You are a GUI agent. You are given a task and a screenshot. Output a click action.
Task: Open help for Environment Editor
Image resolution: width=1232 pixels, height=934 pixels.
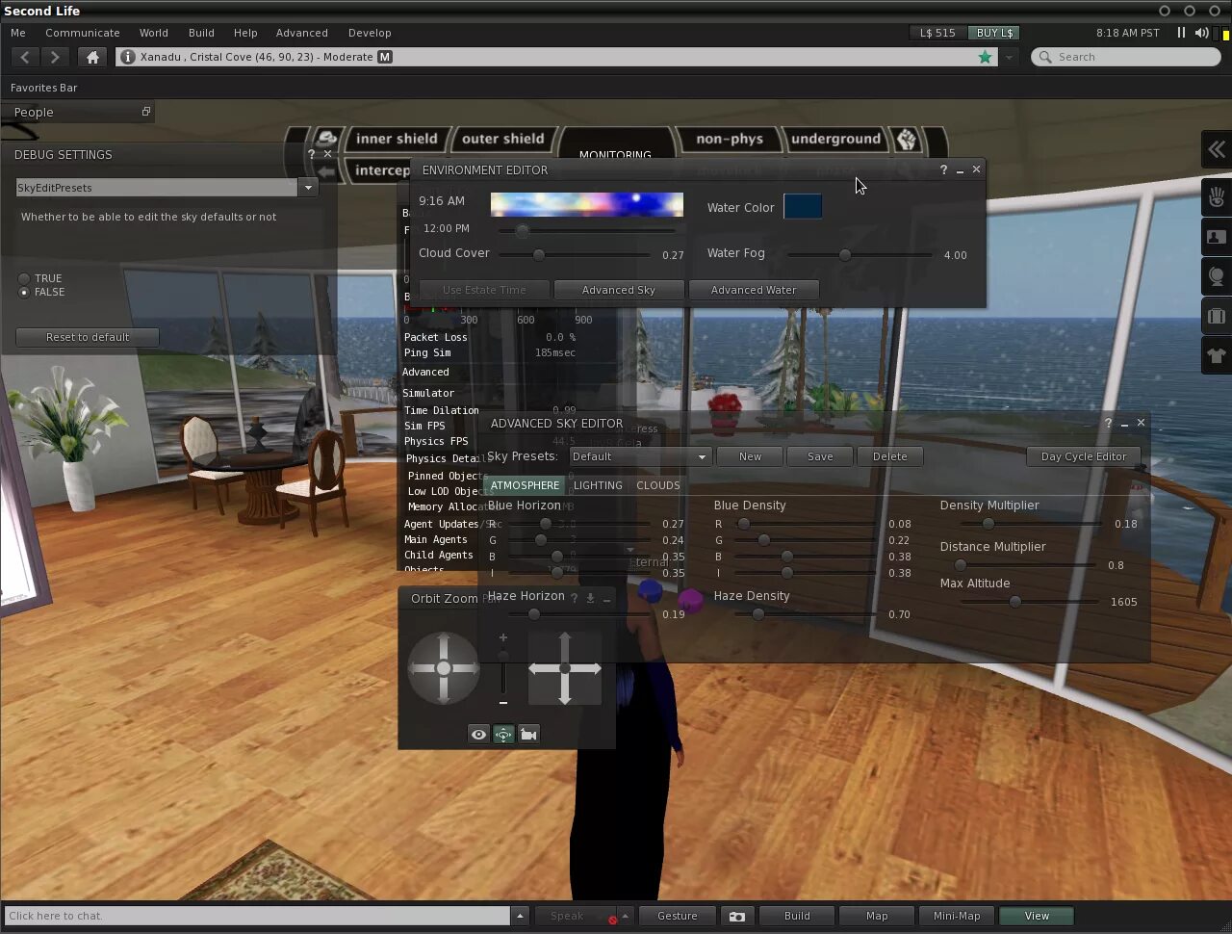[x=943, y=169]
